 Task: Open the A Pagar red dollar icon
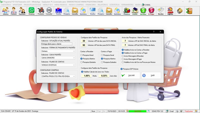pos(151,11)
